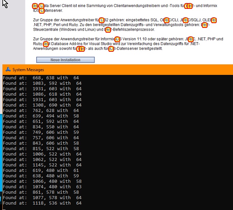Click the highlighted marker in ODBC/CLI

click(166, 20)
